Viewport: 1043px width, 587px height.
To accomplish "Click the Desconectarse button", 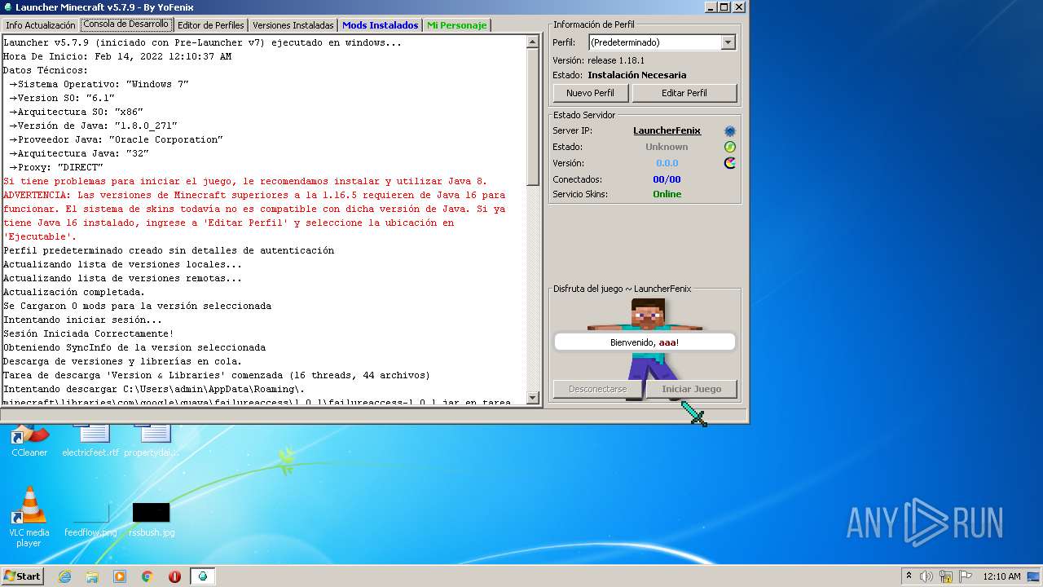I will point(598,389).
